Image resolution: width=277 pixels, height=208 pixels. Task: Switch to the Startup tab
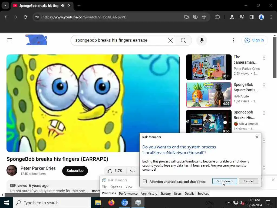point(165,193)
